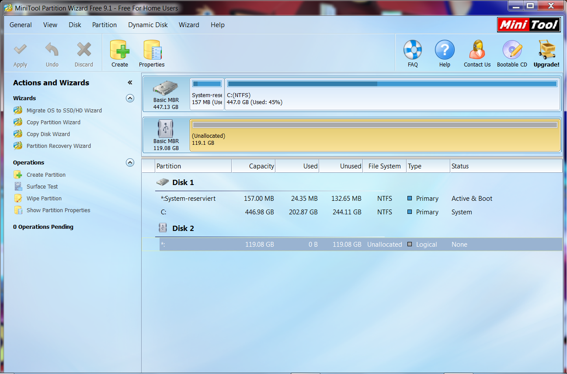Sort by the Unused column header

pos(341,166)
